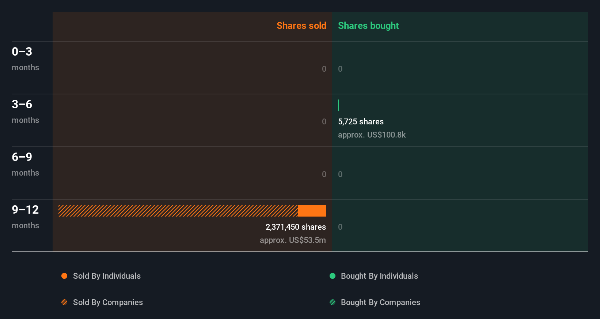
Task: Click the approx. US$53.5m amount text
Action: [293, 240]
